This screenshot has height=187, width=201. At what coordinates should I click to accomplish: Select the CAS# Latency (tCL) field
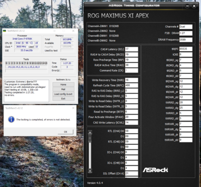coord(132,49)
